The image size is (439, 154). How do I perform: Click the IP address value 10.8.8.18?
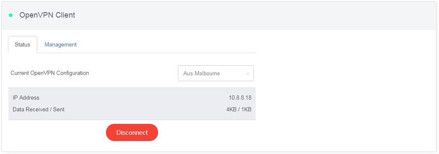[x=240, y=98]
